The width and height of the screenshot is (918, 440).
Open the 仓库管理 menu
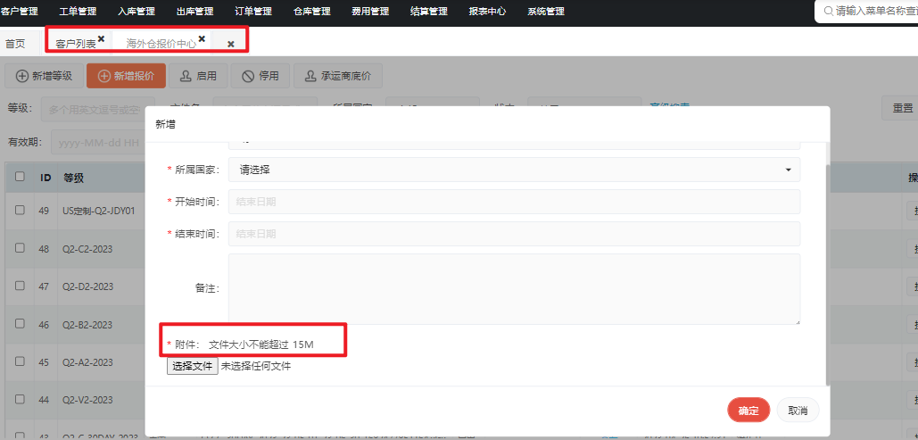(312, 11)
